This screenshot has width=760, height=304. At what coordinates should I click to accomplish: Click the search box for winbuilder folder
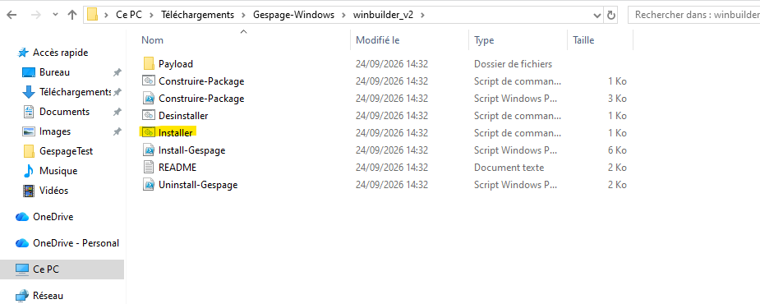point(694,15)
